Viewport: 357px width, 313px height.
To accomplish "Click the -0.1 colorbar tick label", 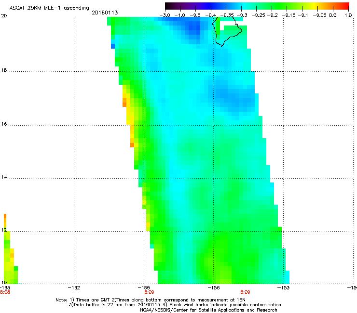I will click(x=303, y=15).
